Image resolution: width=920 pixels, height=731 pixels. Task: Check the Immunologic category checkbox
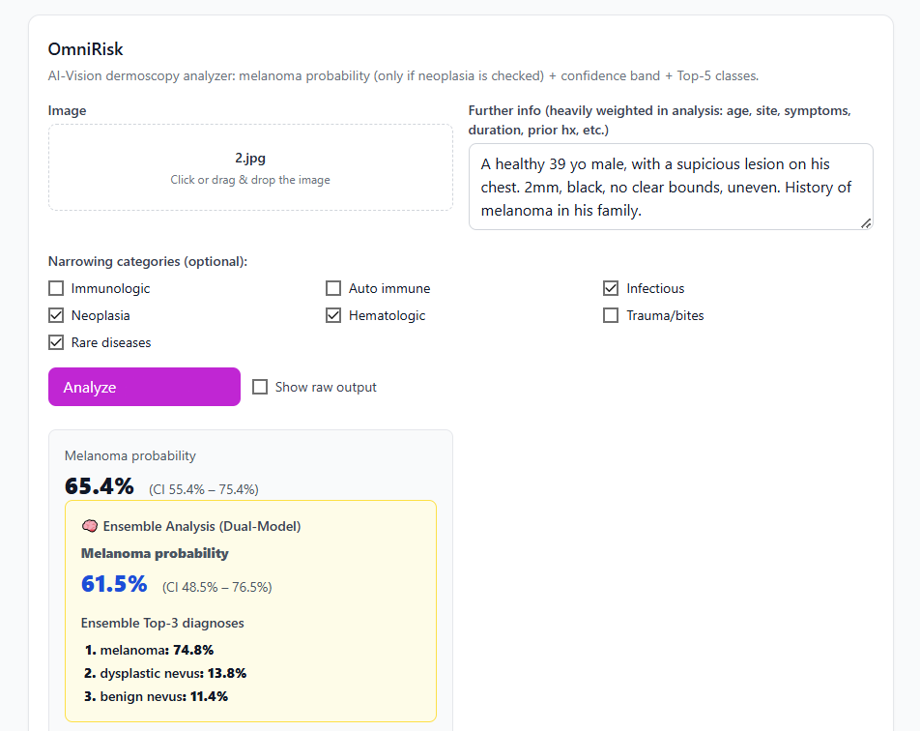(x=56, y=287)
